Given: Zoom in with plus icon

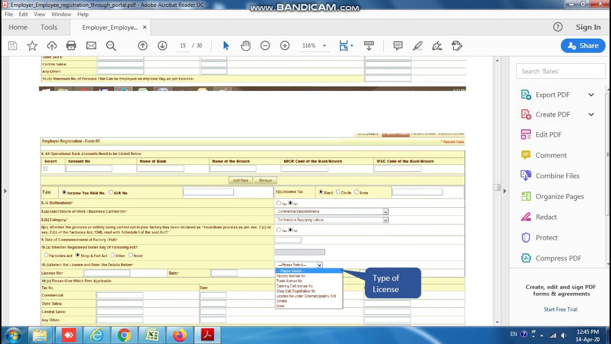Looking at the screenshot, I should [x=285, y=46].
